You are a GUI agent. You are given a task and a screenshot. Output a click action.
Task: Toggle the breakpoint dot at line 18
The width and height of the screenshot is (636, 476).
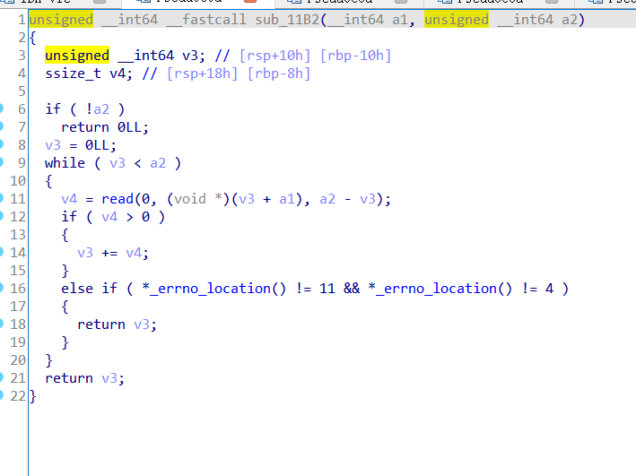coord(2,324)
